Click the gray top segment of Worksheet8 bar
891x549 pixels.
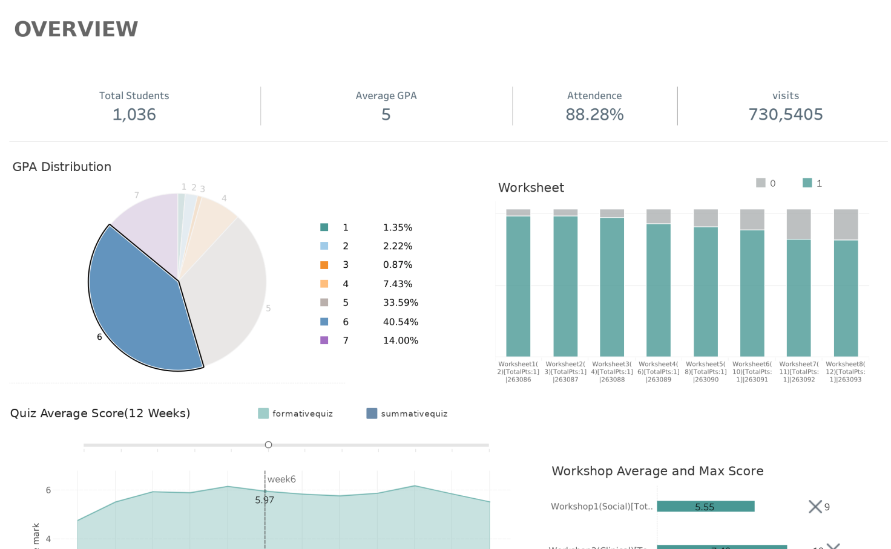(846, 224)
